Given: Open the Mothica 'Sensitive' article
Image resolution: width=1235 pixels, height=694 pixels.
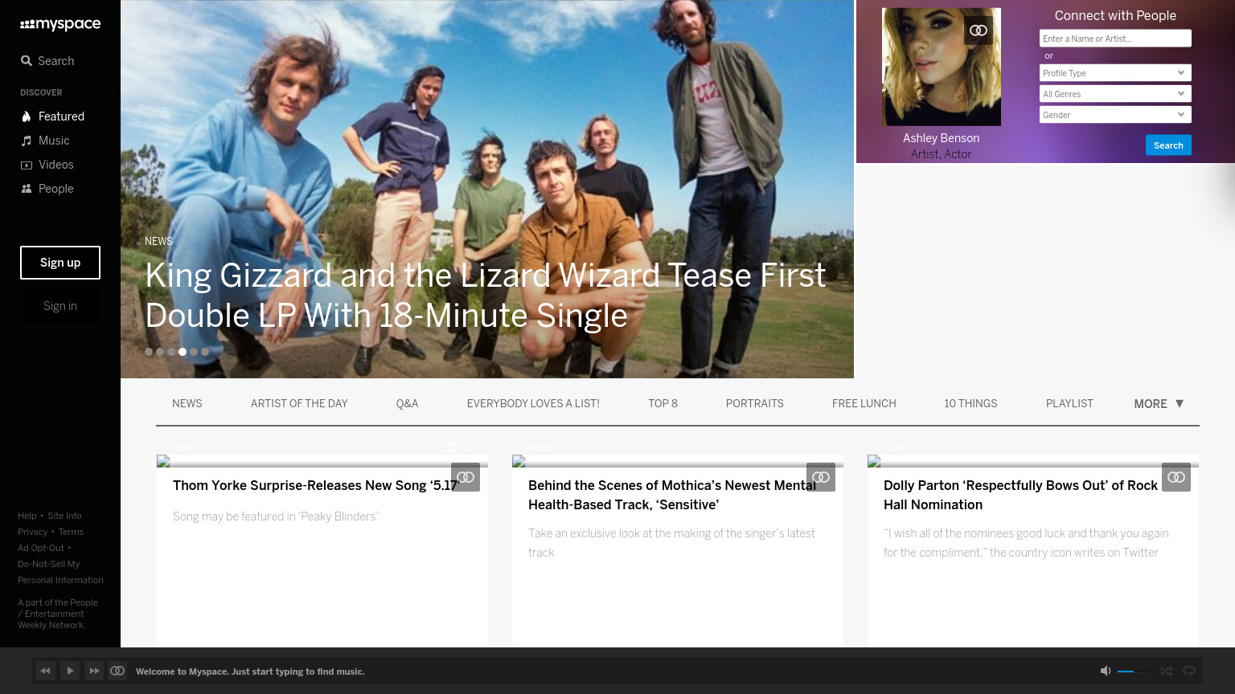Looking at the screenshot, I should tap(672, 495).
